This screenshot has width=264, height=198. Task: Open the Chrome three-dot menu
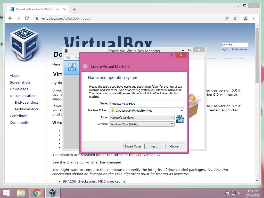tap(254, 18)
